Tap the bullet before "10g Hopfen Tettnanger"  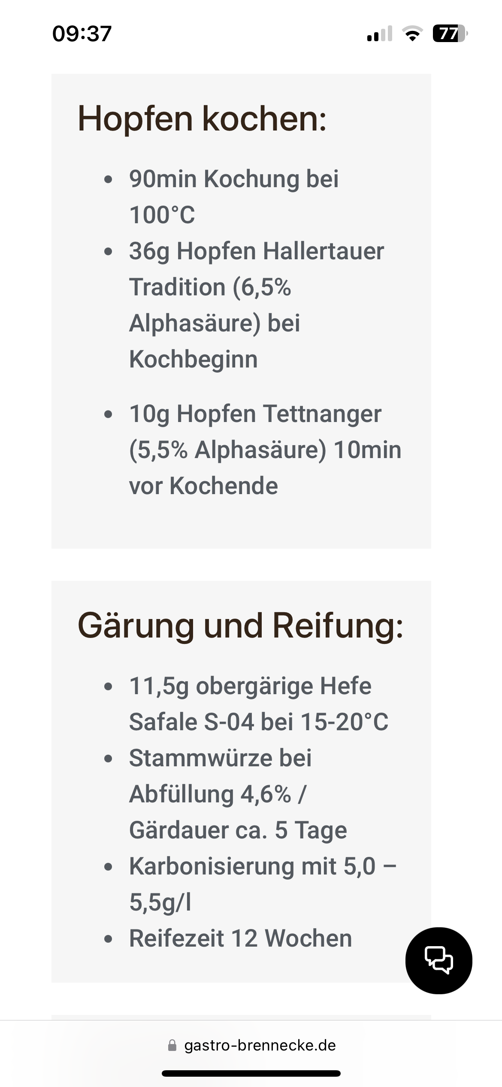pyautogui.click(x=108, y=414)
